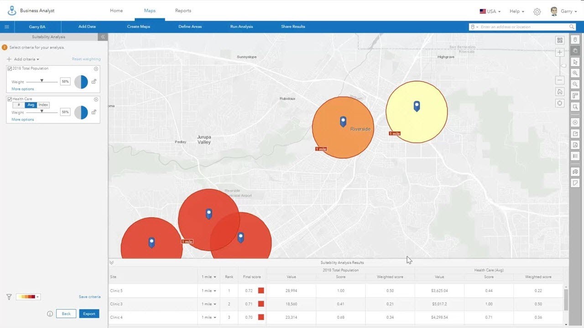Collapse the Suitability Analysis side panel
Viewport: 584px width, 328px height.
click(x=103, y=37)
